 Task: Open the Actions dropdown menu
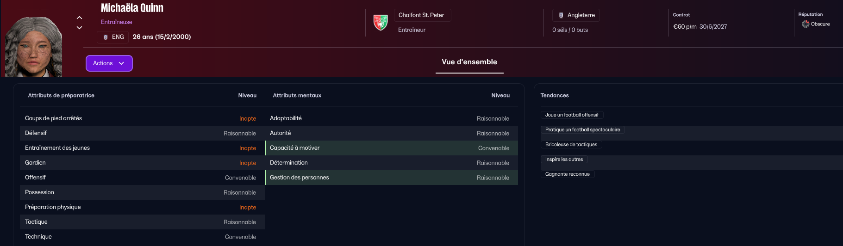click(x=109, y=63)
